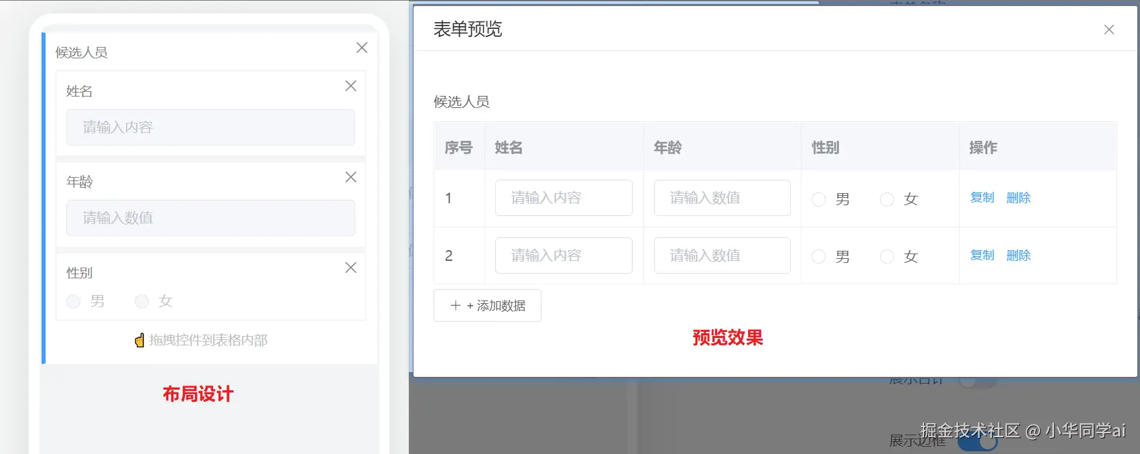Delete the 性别 field with its X icon
1140x454 pixels.
coord(351,268)
